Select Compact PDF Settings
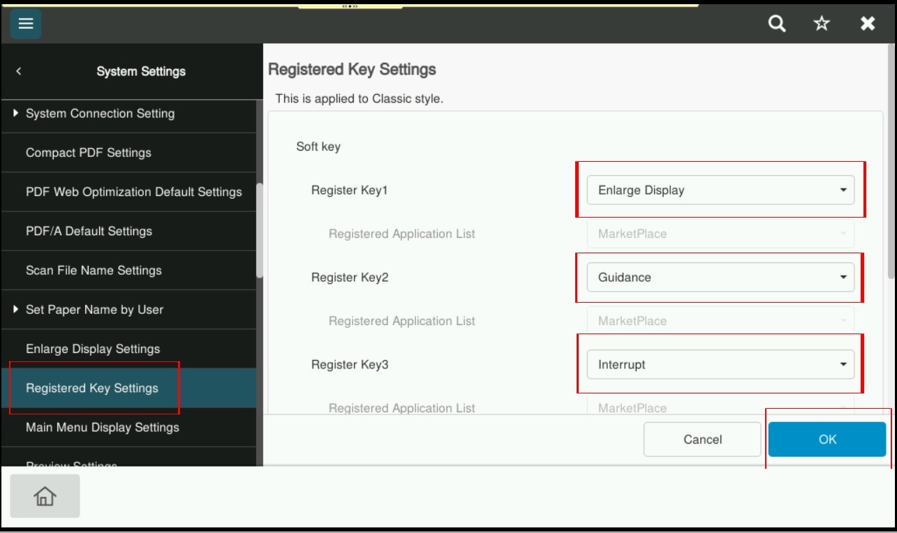The image size is (897, 533). click(x=89, y=152)
